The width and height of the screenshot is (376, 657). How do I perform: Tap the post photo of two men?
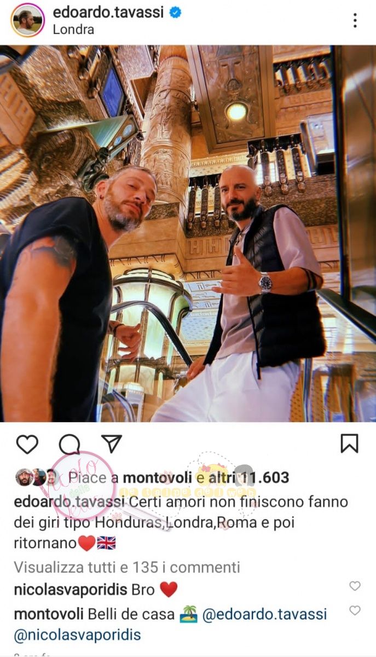pos(188,233)
